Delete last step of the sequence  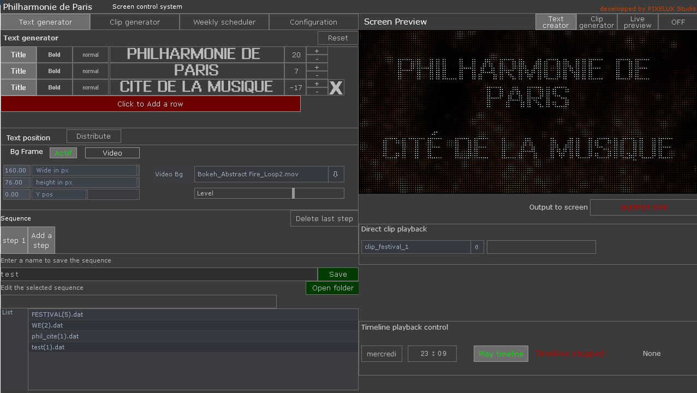[x=324, y=218]
